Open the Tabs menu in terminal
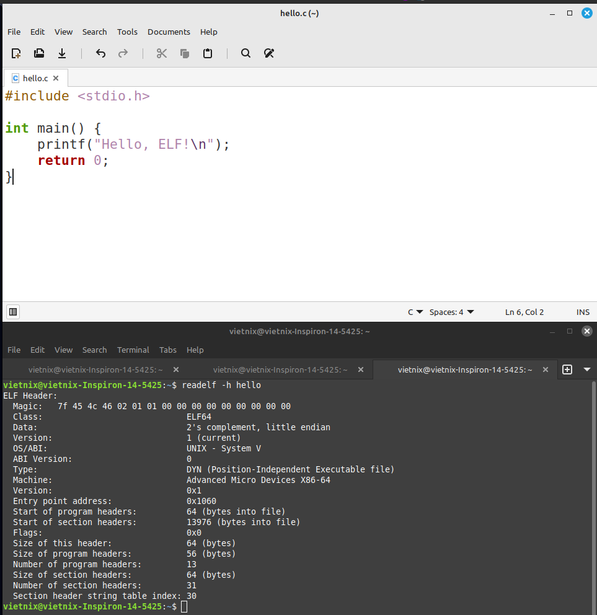This screenshot has width=597, height=615. 168,350
